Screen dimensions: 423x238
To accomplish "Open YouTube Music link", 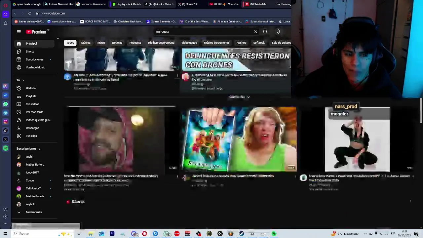I will click(x=34, y=67).
